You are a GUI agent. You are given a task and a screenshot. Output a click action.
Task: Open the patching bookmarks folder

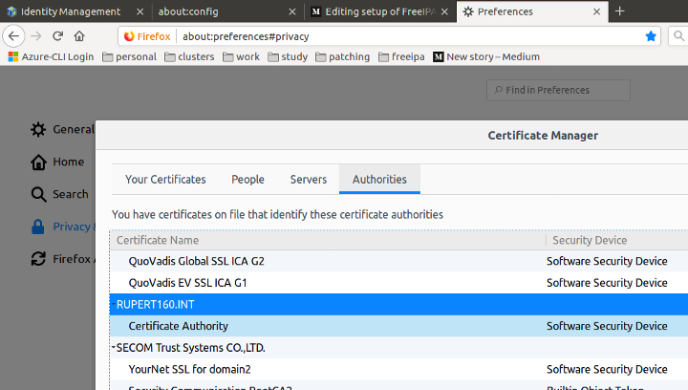(343, 56)
